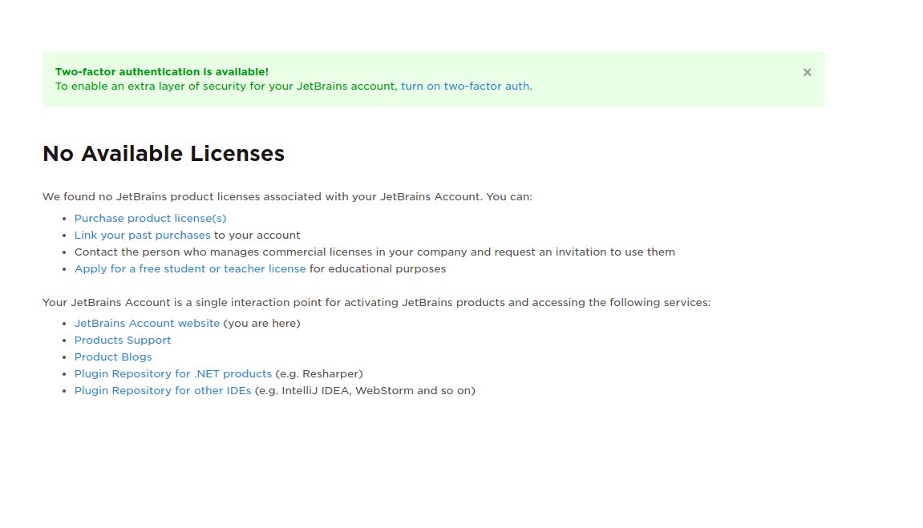
Task: Click '(e.g. IntelliJ IDEA, WebStorm and so on)' text
Action: (x=365, y=390)
